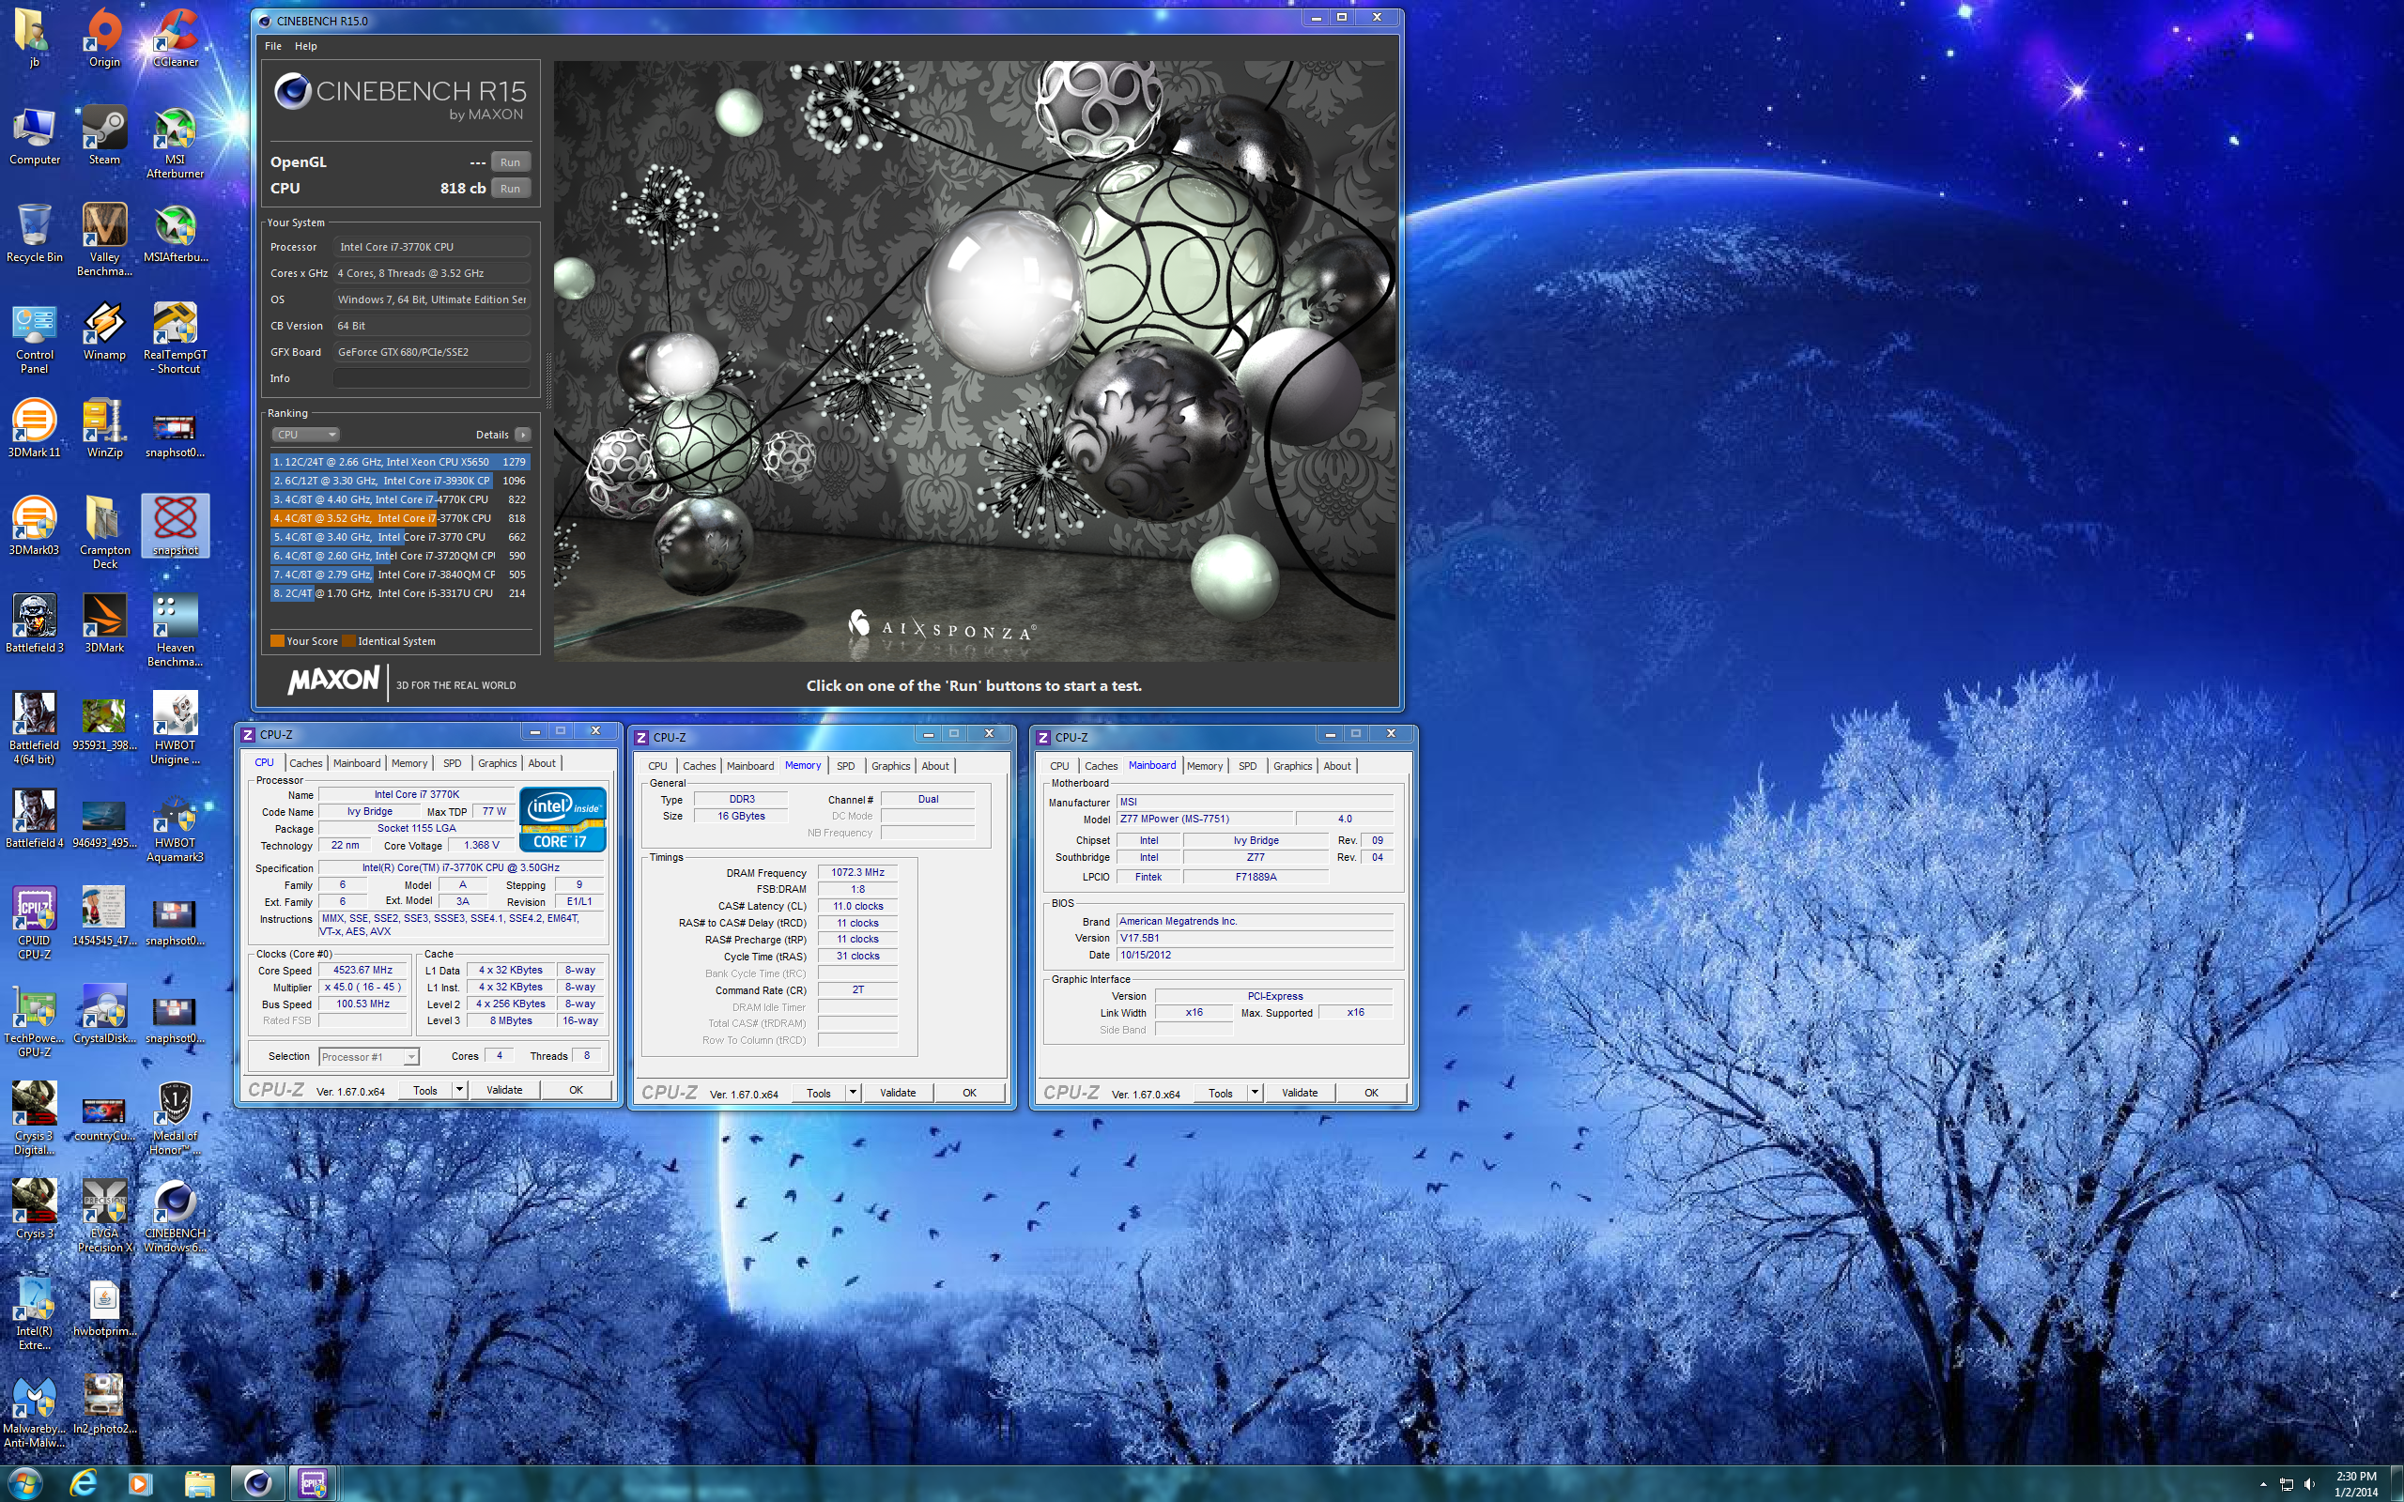The width and height of the screenshot is (2404, 1502).
Task: Open the Help menu in Cinebench
Action: (x=305, y=46)
